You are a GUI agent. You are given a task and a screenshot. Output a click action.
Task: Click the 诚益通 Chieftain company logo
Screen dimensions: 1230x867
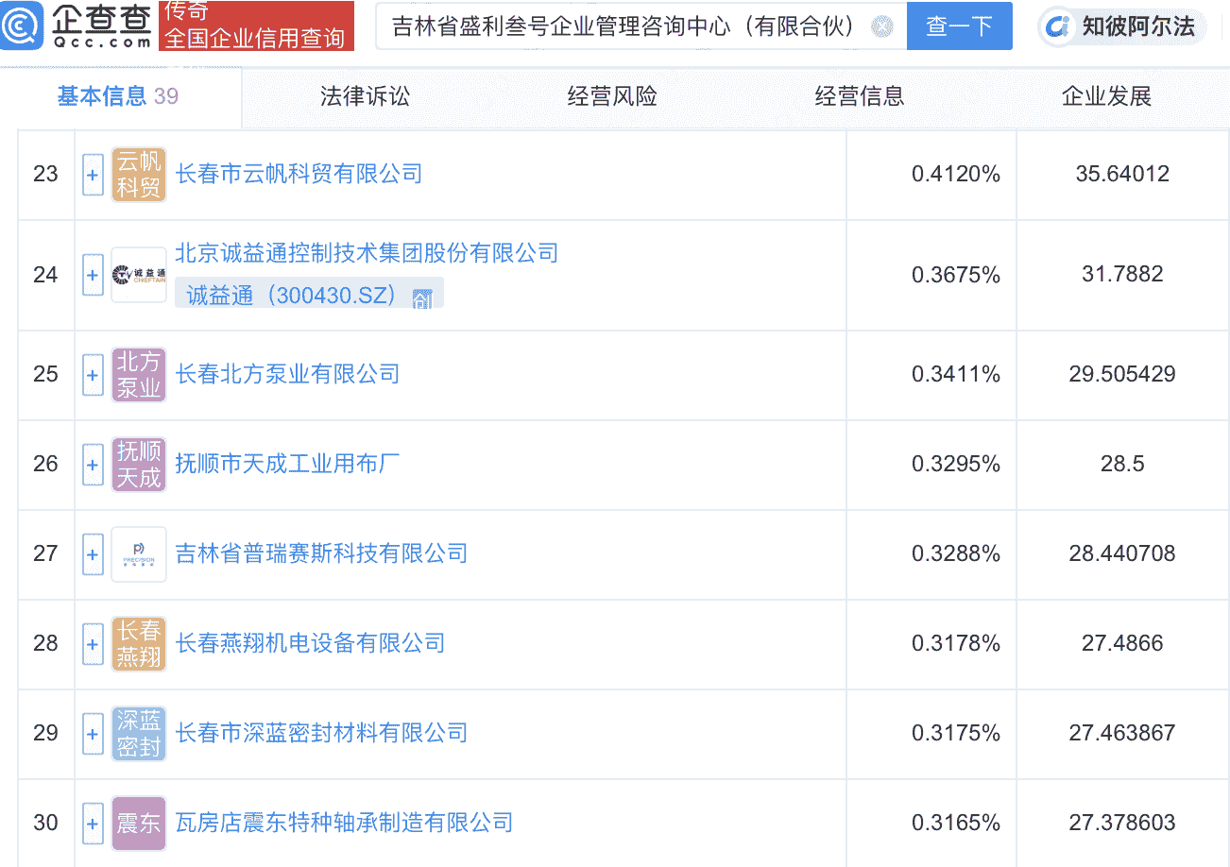pos(139,275)
